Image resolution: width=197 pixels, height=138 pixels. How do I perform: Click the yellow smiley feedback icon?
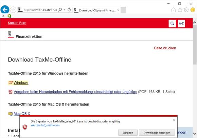click(193, 10)
